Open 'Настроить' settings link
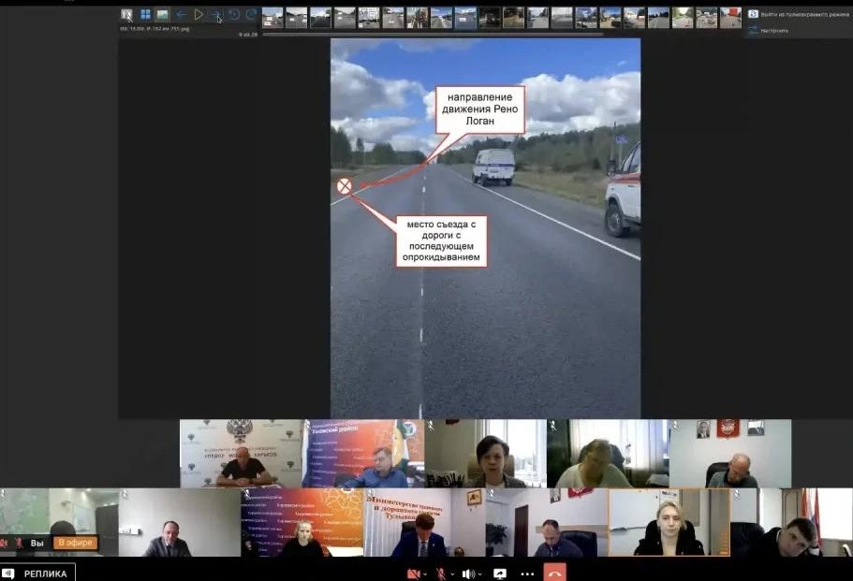The image size is (853, 581). (x=774, y=31)
